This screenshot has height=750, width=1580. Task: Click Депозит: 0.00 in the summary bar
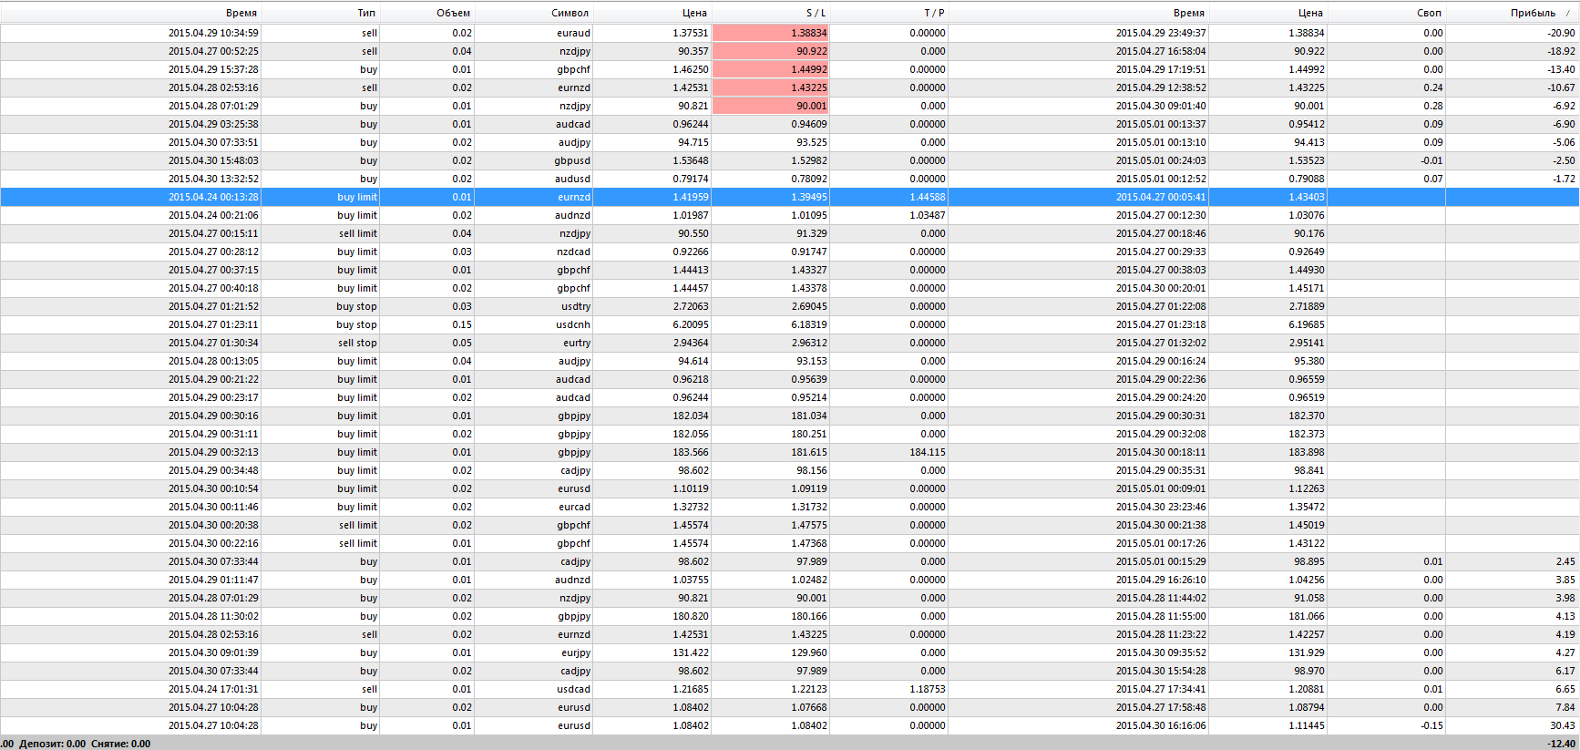[53, 744]
